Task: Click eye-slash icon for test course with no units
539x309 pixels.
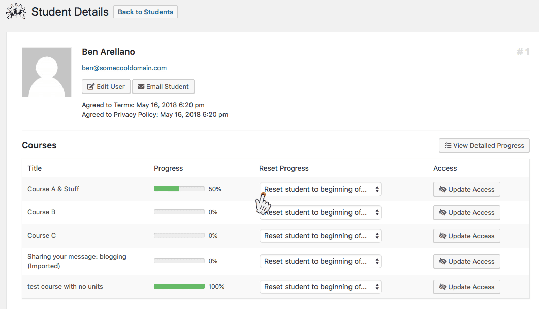Action: [x=442, y=287]
